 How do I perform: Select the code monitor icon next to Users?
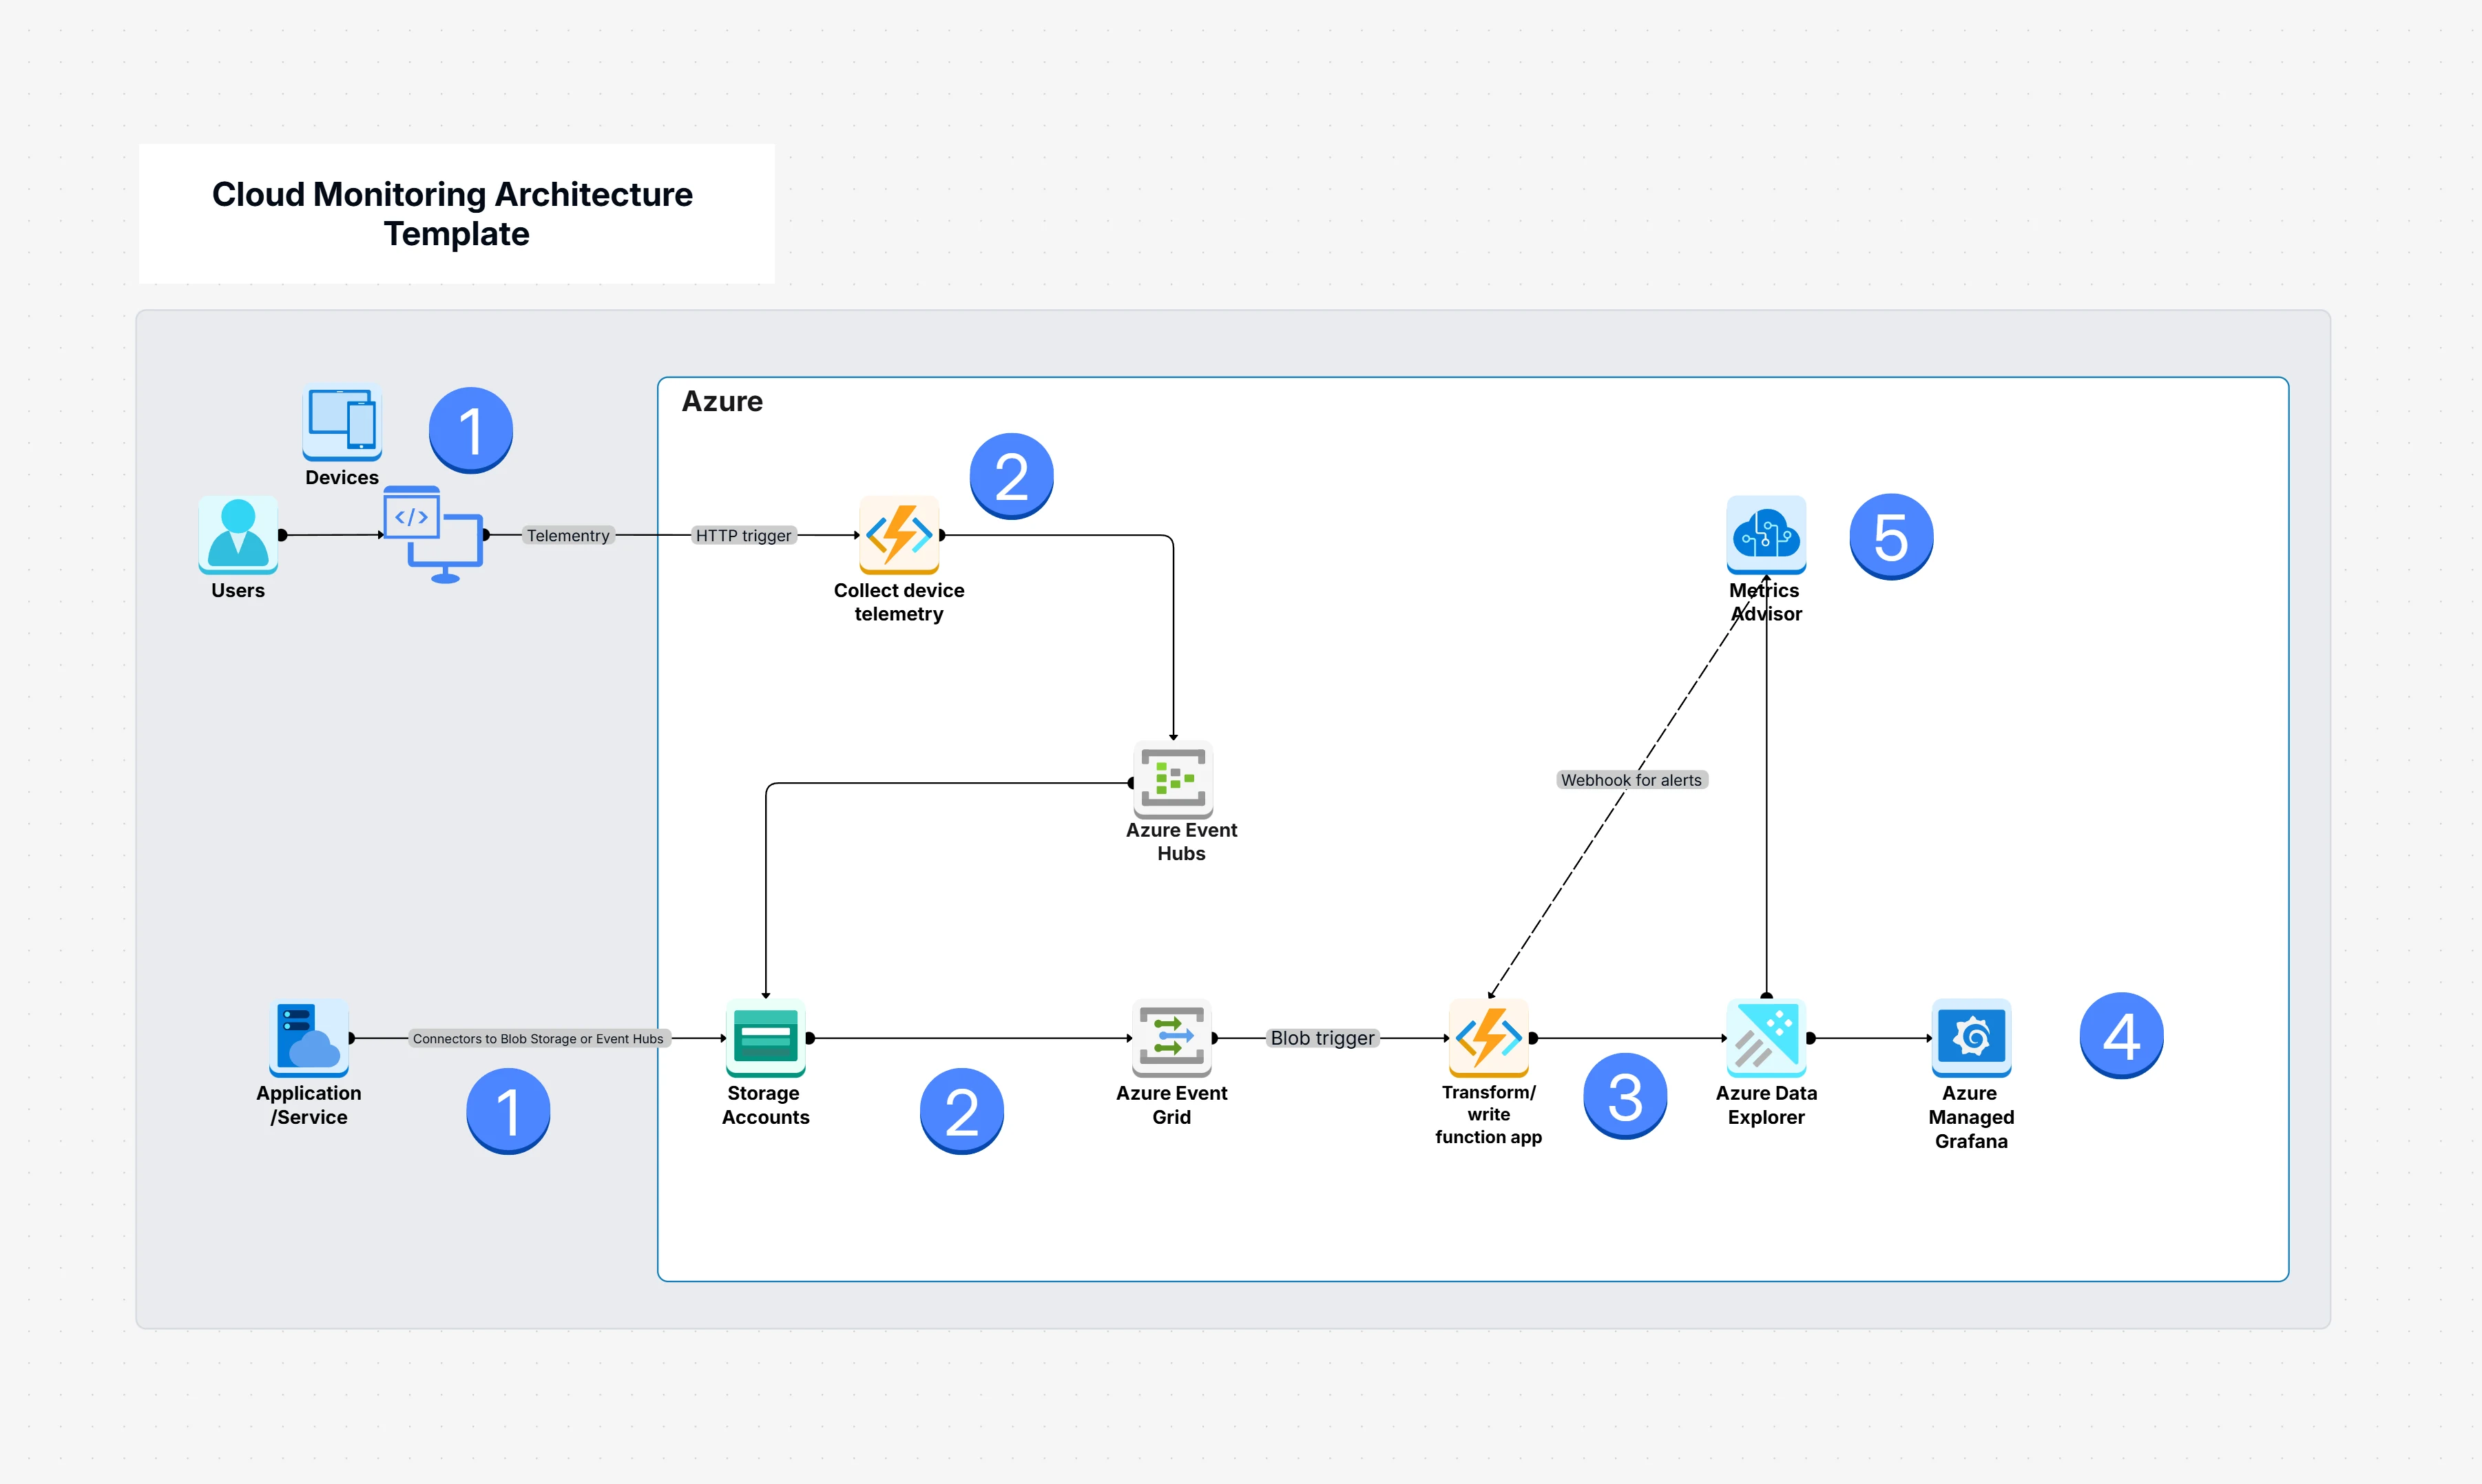[x=434, y=535]
